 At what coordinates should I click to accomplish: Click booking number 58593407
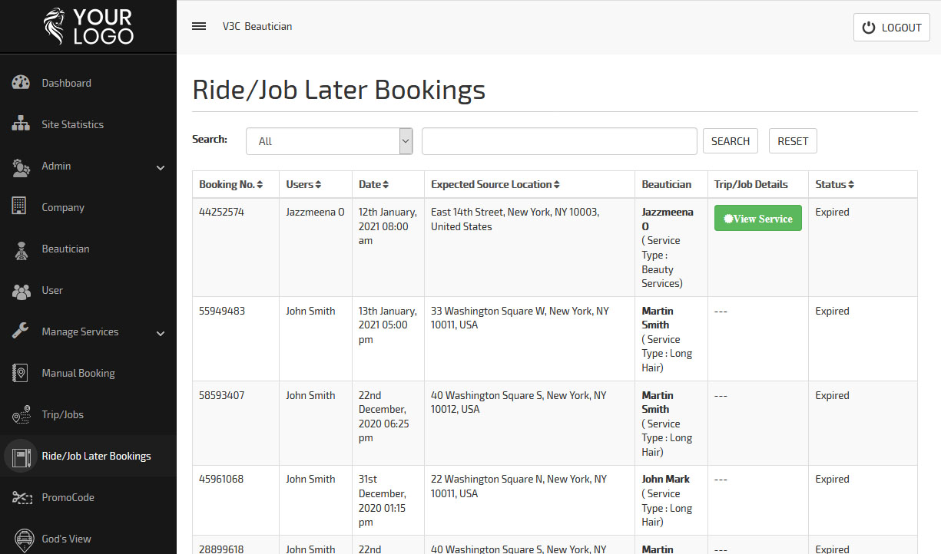tap(221, 395)
